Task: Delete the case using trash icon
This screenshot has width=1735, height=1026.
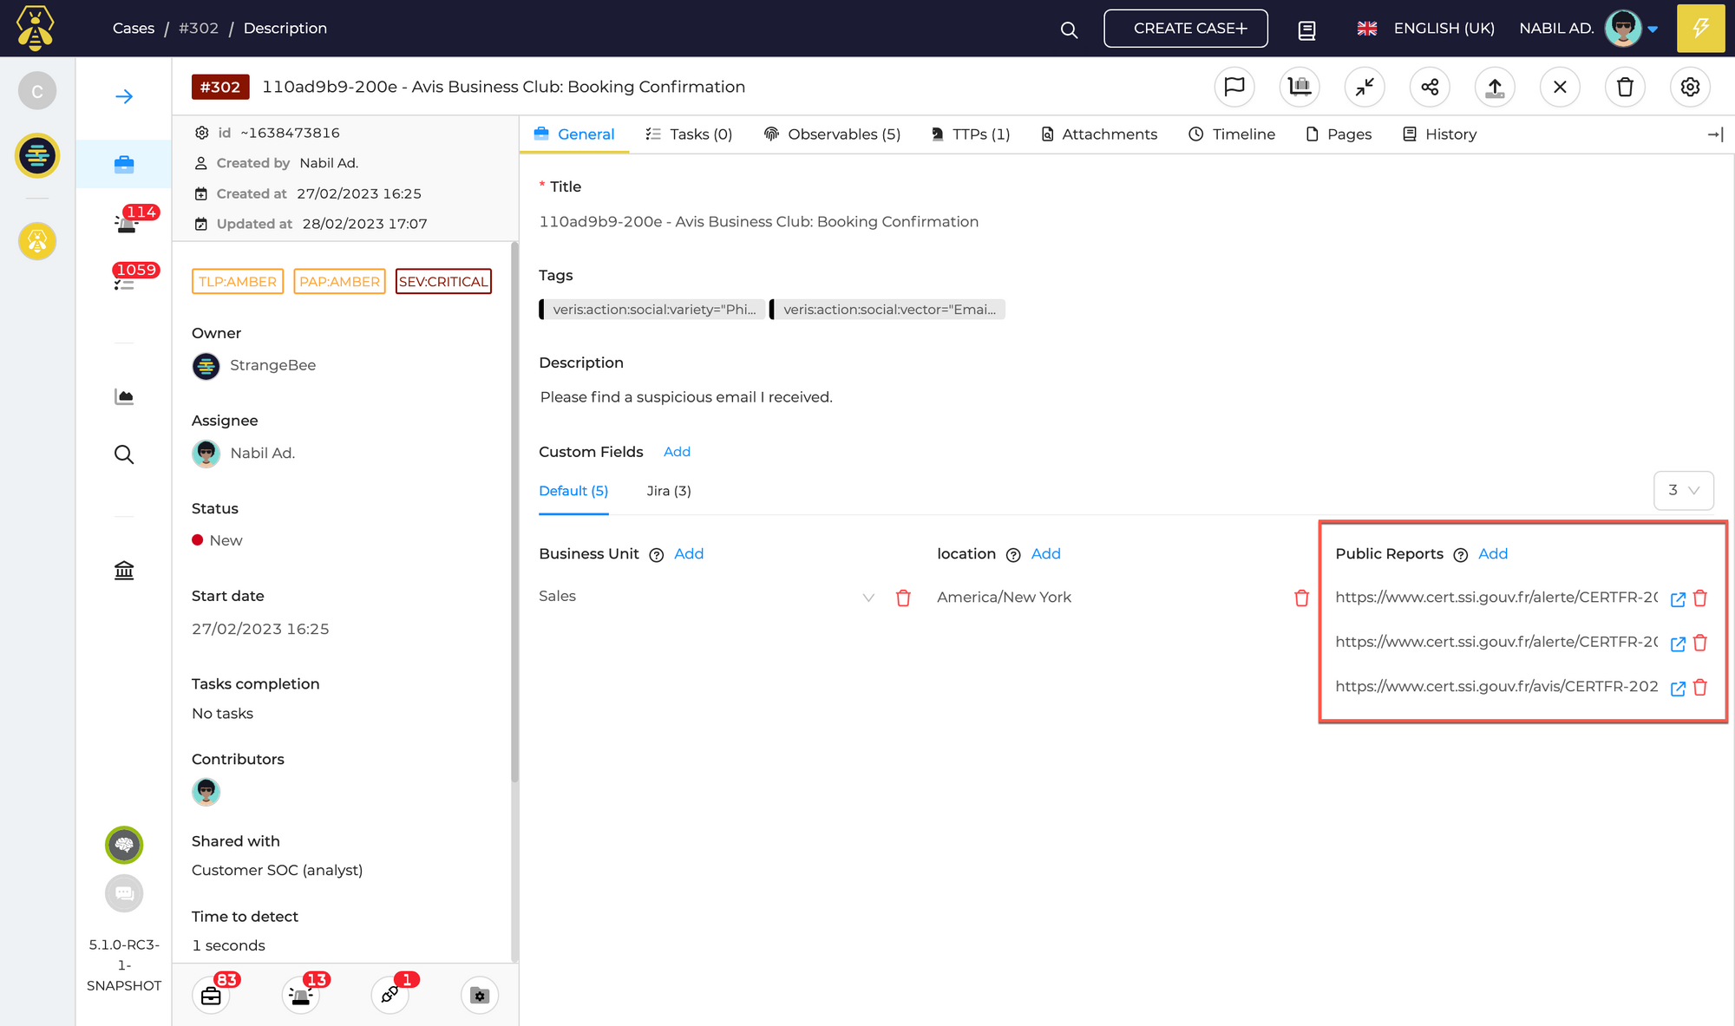Action: click(1625, 87)
